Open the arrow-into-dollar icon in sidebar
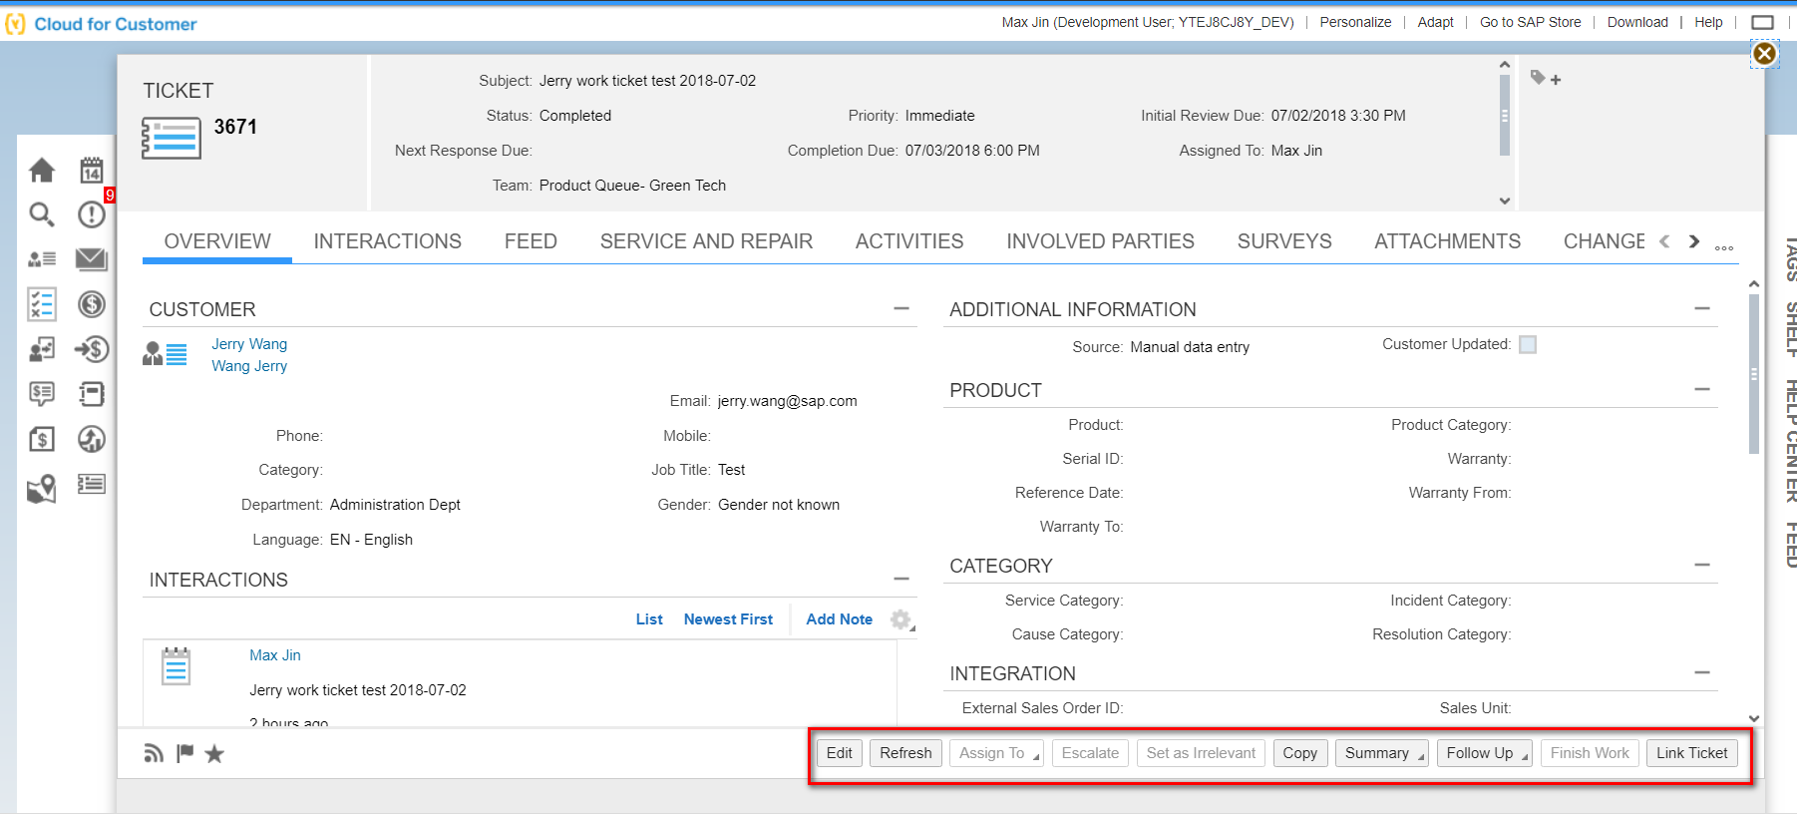This screenshot has height=814, width=1797. pyautogui.click(x=92, y=349)
